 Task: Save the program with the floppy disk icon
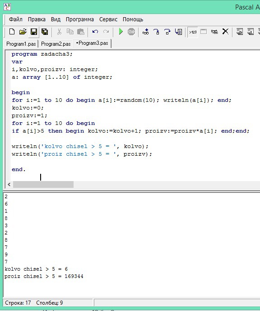[x=34, y=32]
